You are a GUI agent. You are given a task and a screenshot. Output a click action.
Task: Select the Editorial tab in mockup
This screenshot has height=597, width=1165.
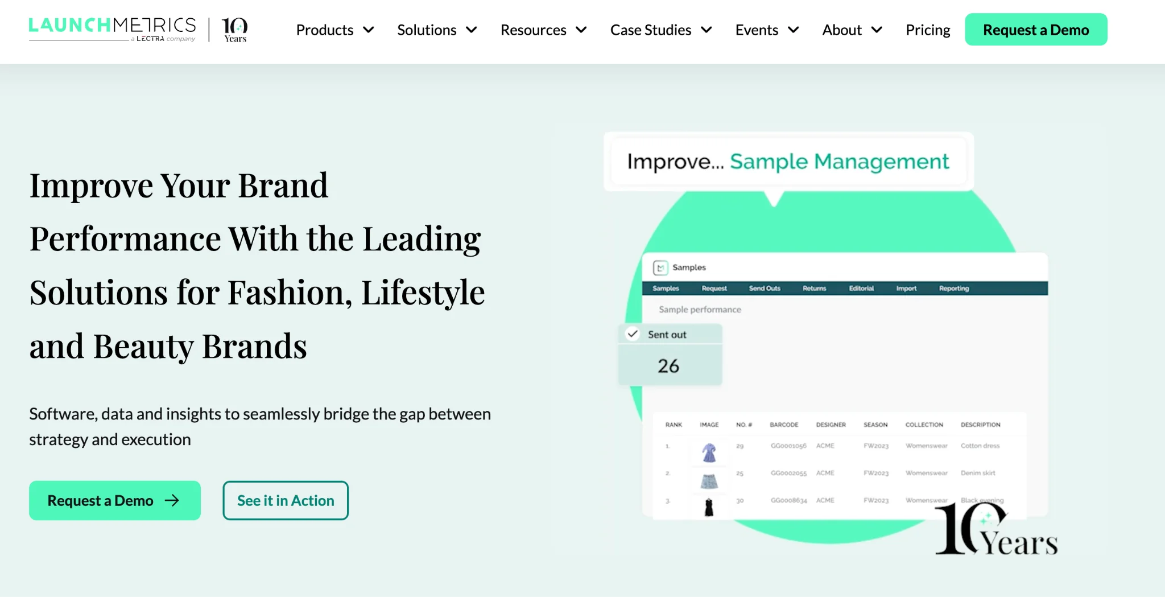[861, 289]
